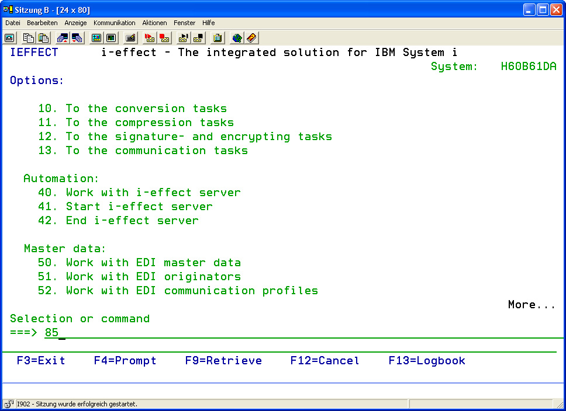Click the Paste toolbar icon

[x=43, y=38]
